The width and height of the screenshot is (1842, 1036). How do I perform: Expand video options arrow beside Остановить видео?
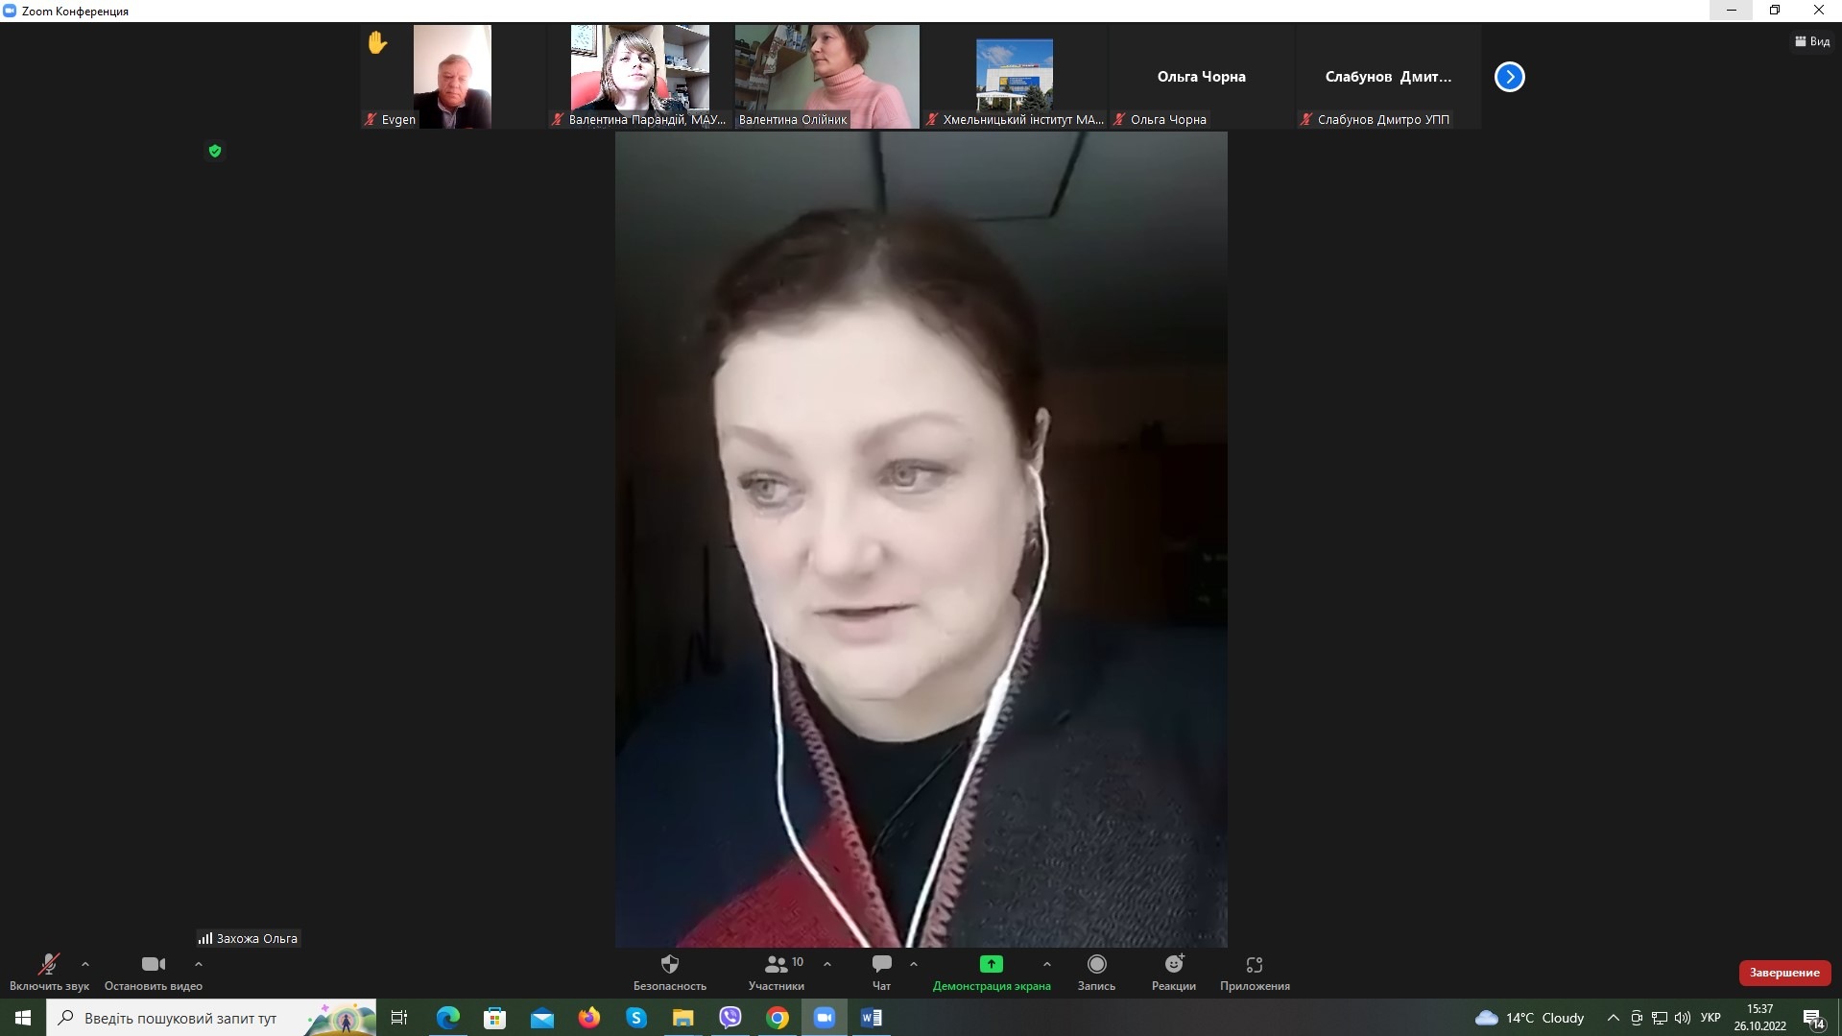[x=199, y=964]
